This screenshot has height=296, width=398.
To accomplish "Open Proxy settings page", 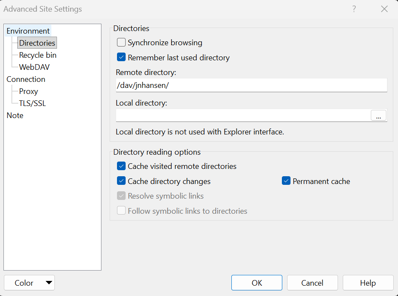I will pos(28,91).
